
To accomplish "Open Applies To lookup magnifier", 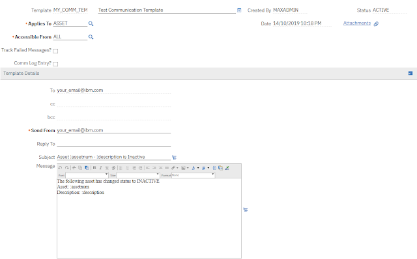I will tap(91, 23).
